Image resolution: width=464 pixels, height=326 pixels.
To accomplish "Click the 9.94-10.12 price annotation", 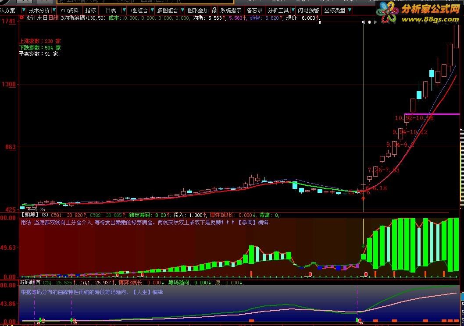I will tap(410, 132).
